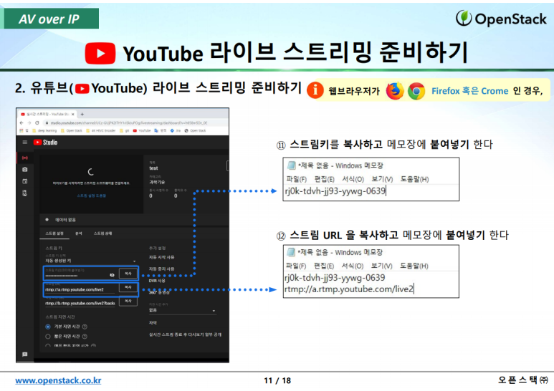Image resolution: width=554 pixels, height=391 pixels.
Task: Click the OpenStack leaf logo
Action: point(464,18)
